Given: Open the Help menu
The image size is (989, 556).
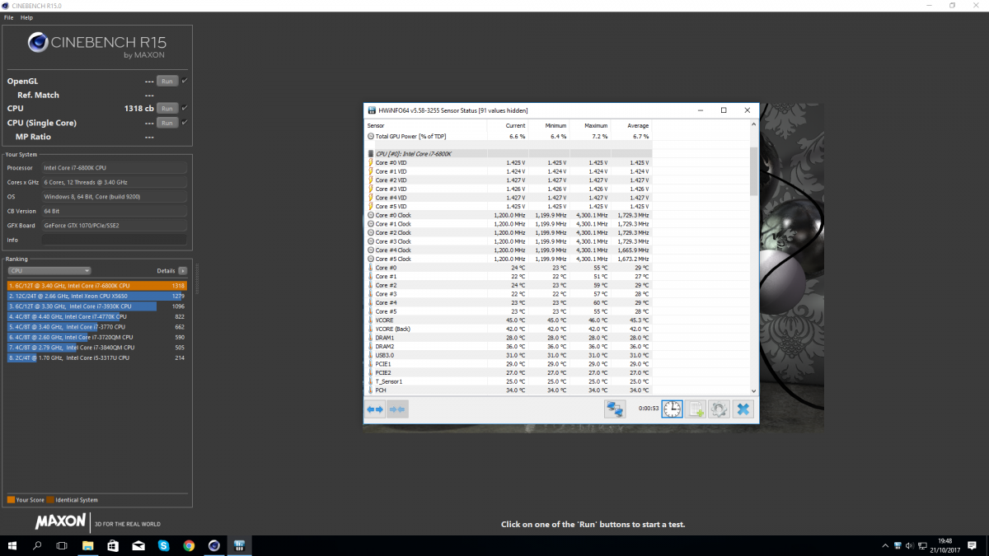Looking at the screenshot, I should pyautogui.click(x=27, y=17).
